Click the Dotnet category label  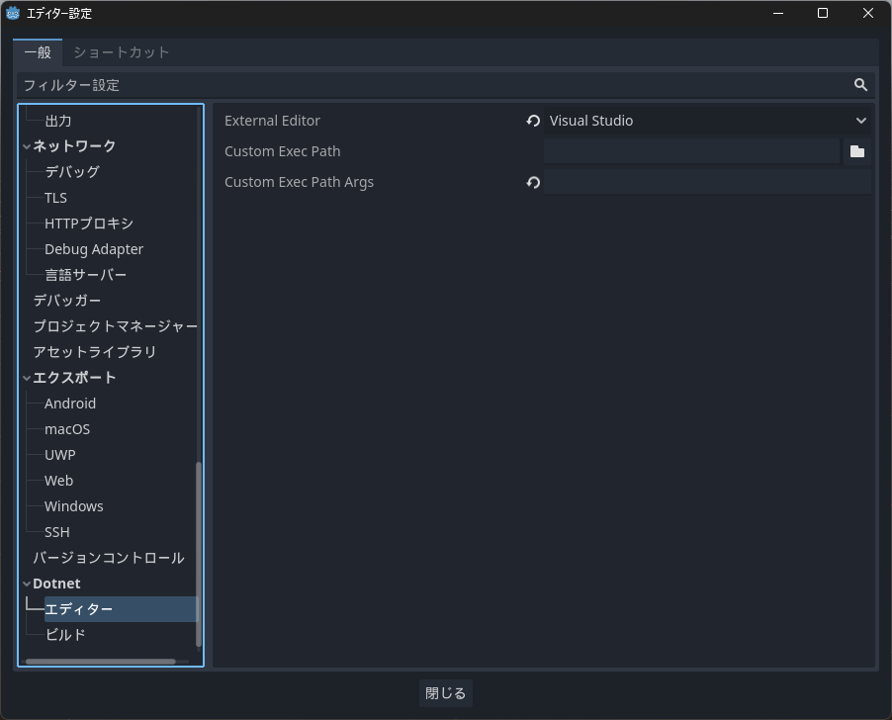pyautogui.click(x=56, y=584)
